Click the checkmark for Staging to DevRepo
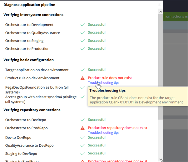The height and width of the screenshot is (162, 188). (x=82, y=154)
